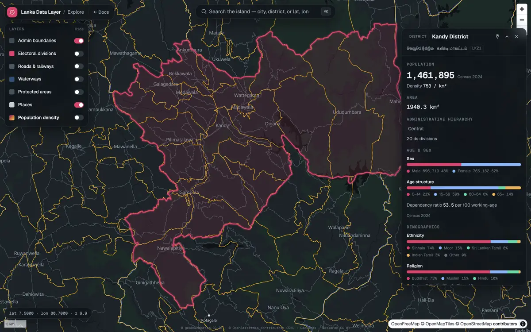Click Places white swatch
Viewport: 531px width, 332px height.
coord(12,105)
